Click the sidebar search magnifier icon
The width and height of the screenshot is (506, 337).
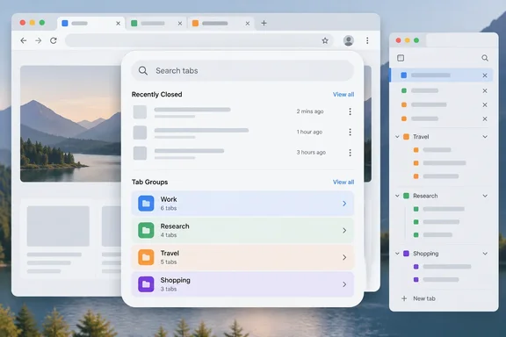point(485,58)
